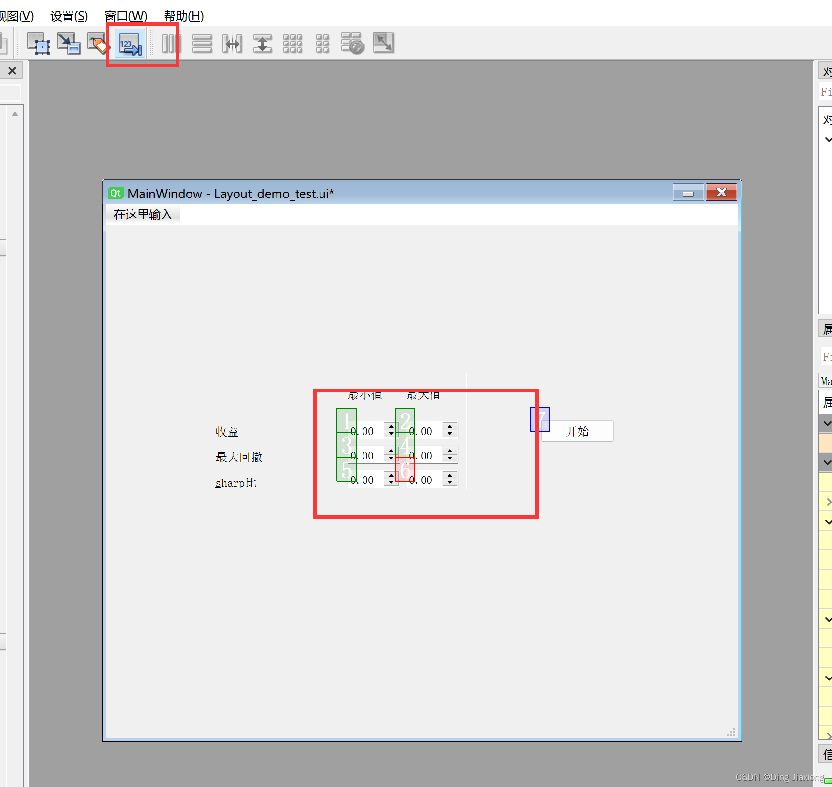832x787 pixels.
Task: Open the 窗口(W) menu
Action: pos(126,16)
